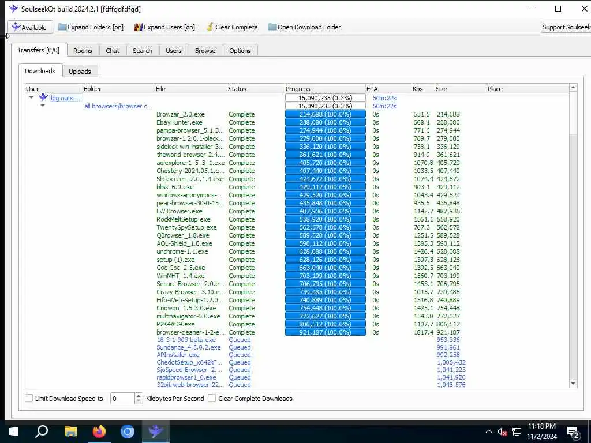Screen dimensions: 591x443
Task: Open Windows Start menu
Action: 14,431
